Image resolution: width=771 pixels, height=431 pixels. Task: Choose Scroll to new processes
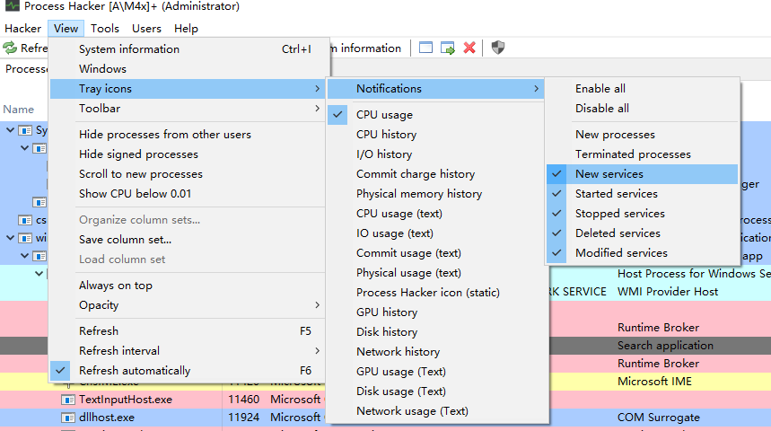(x=188, y=173)
